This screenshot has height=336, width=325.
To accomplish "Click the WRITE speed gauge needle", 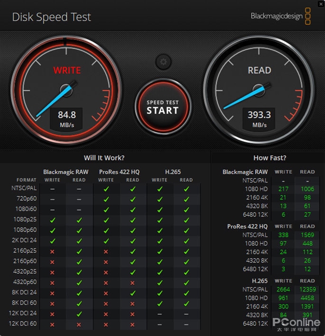I will 55,100.
